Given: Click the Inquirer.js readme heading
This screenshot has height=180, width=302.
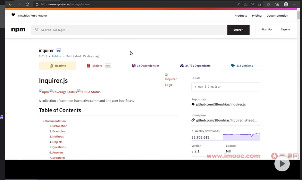Looking at the screenshot, I should [x=53, y=81].
